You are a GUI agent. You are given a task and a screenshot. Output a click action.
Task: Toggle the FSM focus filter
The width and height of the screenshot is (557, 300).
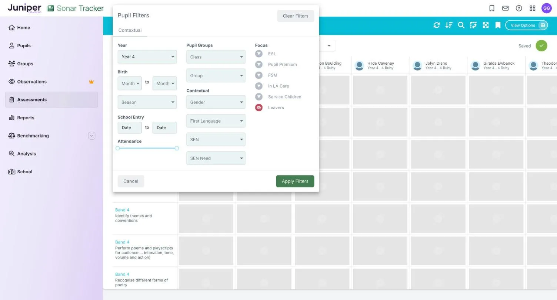(259, 75)
